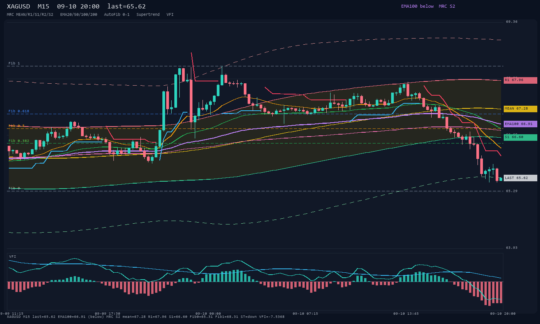
Task: Click the 09-10 13:45 time axis label
Action: (x=406, y=314)
